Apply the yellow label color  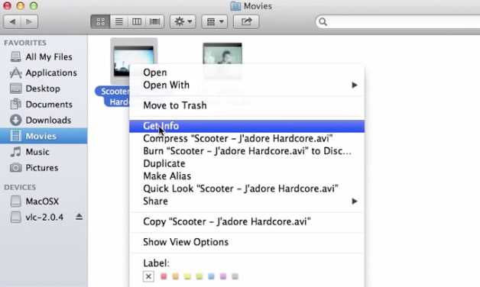(x=187, y=276)
